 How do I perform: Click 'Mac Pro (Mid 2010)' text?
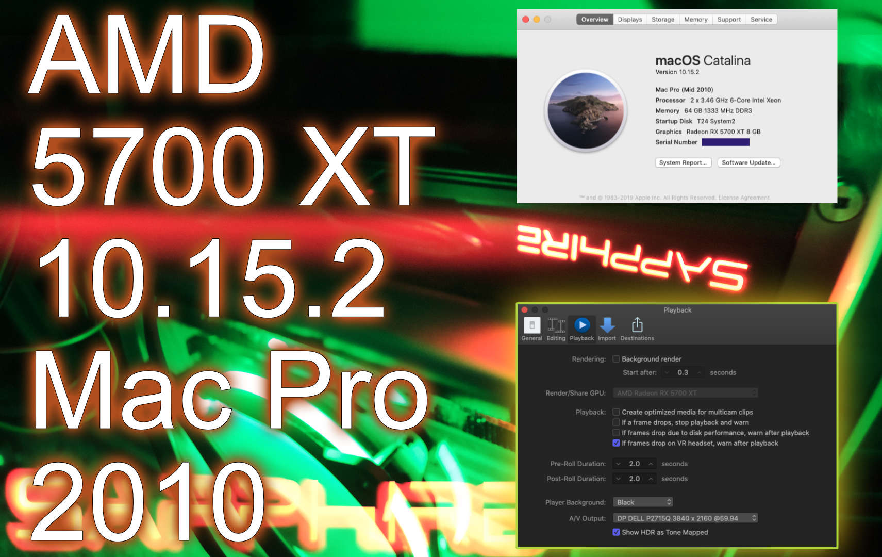684,90
